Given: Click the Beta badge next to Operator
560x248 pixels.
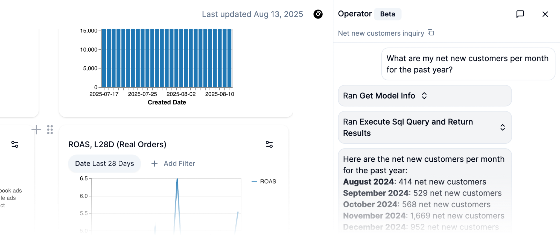Looking at the screenshot, I should pos(387,14).
